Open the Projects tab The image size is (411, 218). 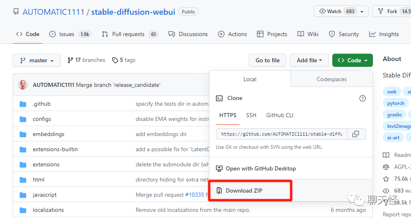click(x=272, y=34)
